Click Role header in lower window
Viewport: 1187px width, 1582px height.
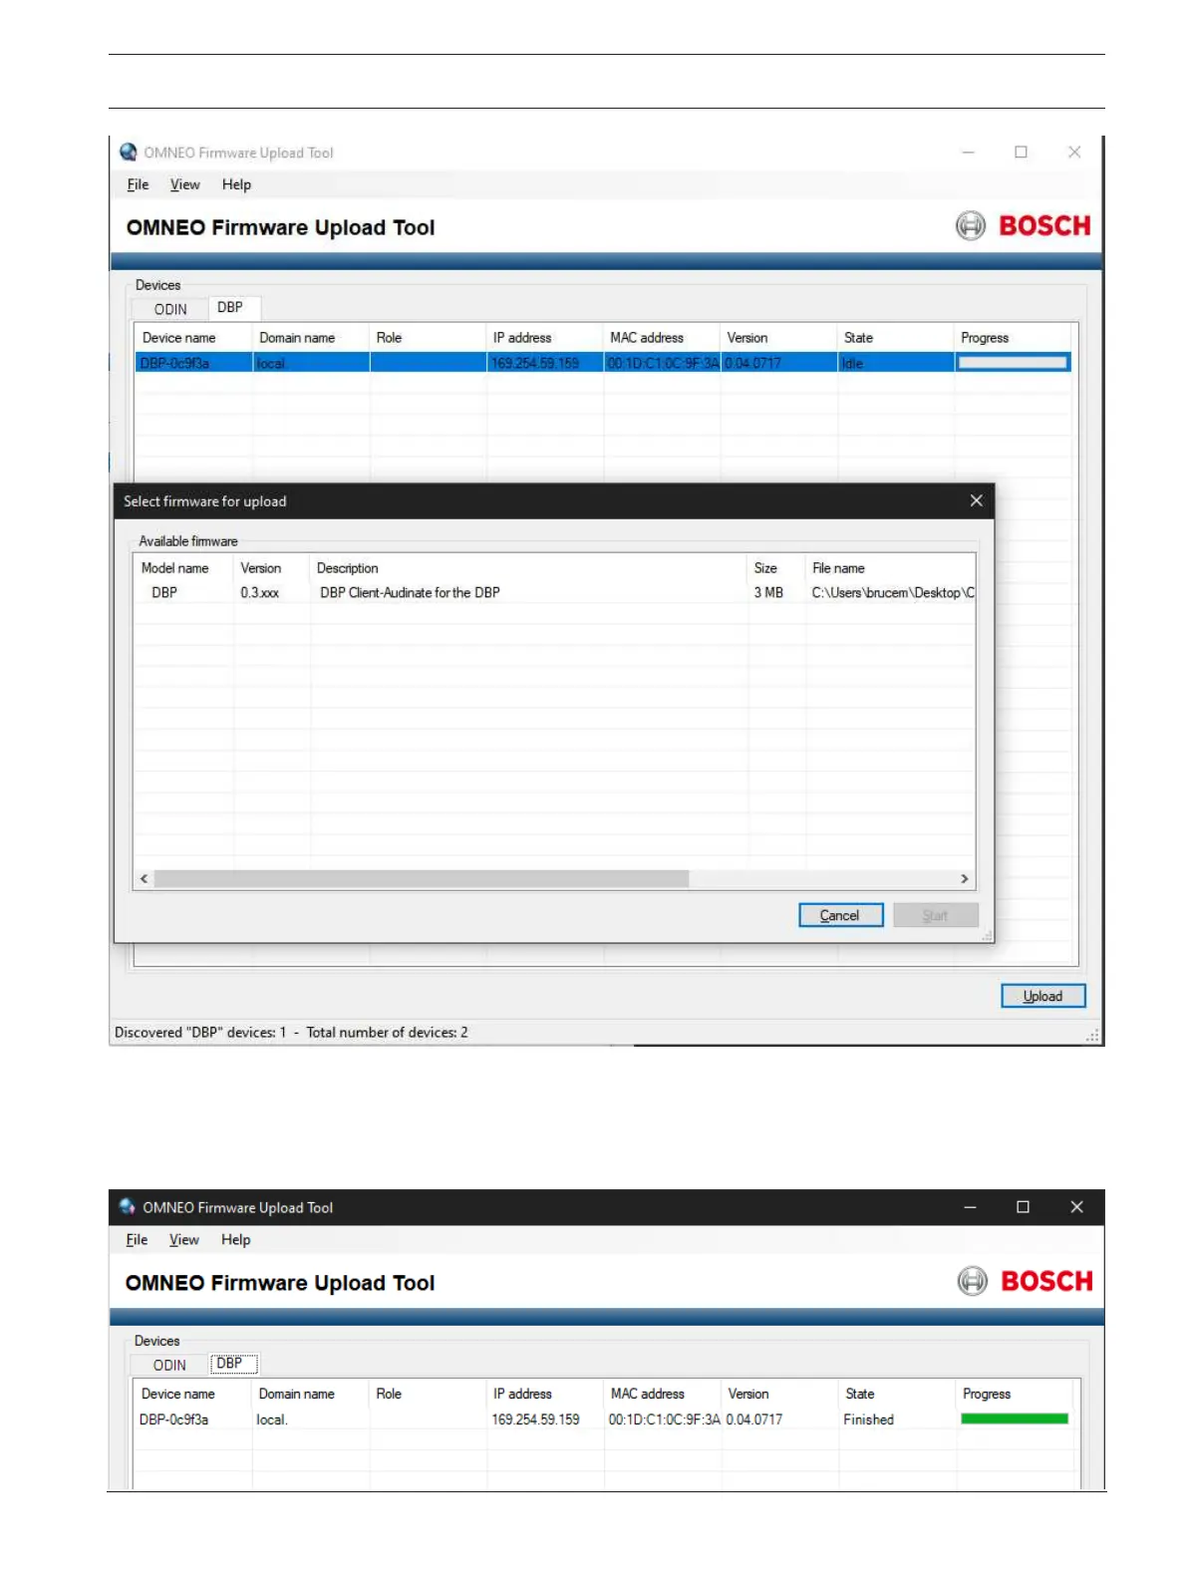(x=389, y=1394)
